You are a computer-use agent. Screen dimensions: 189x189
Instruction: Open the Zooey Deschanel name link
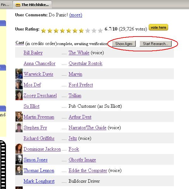point(40,95)
